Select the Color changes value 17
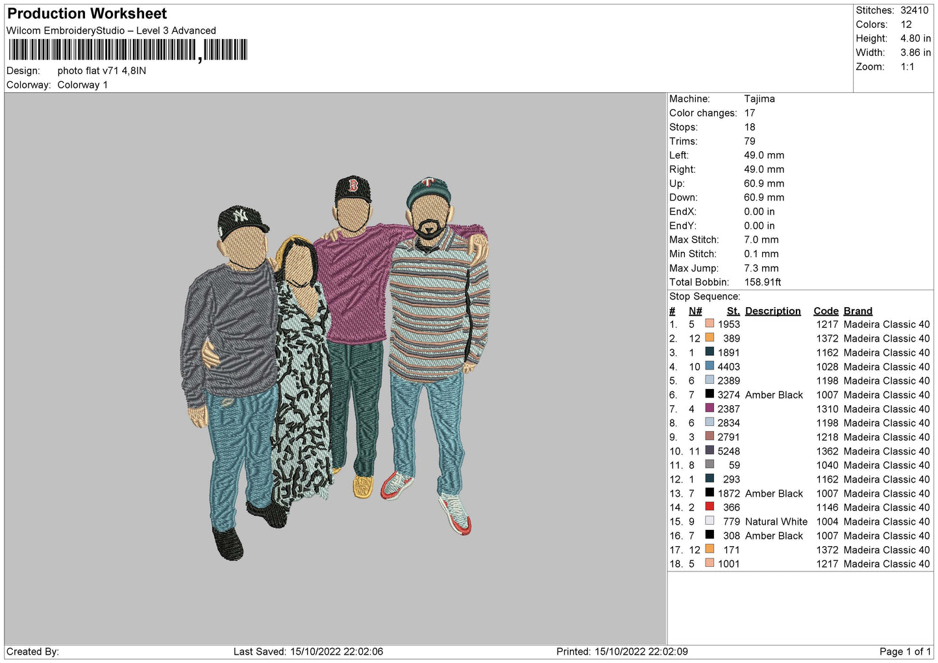This screenshot has width=938, height=663. [750, 113]
